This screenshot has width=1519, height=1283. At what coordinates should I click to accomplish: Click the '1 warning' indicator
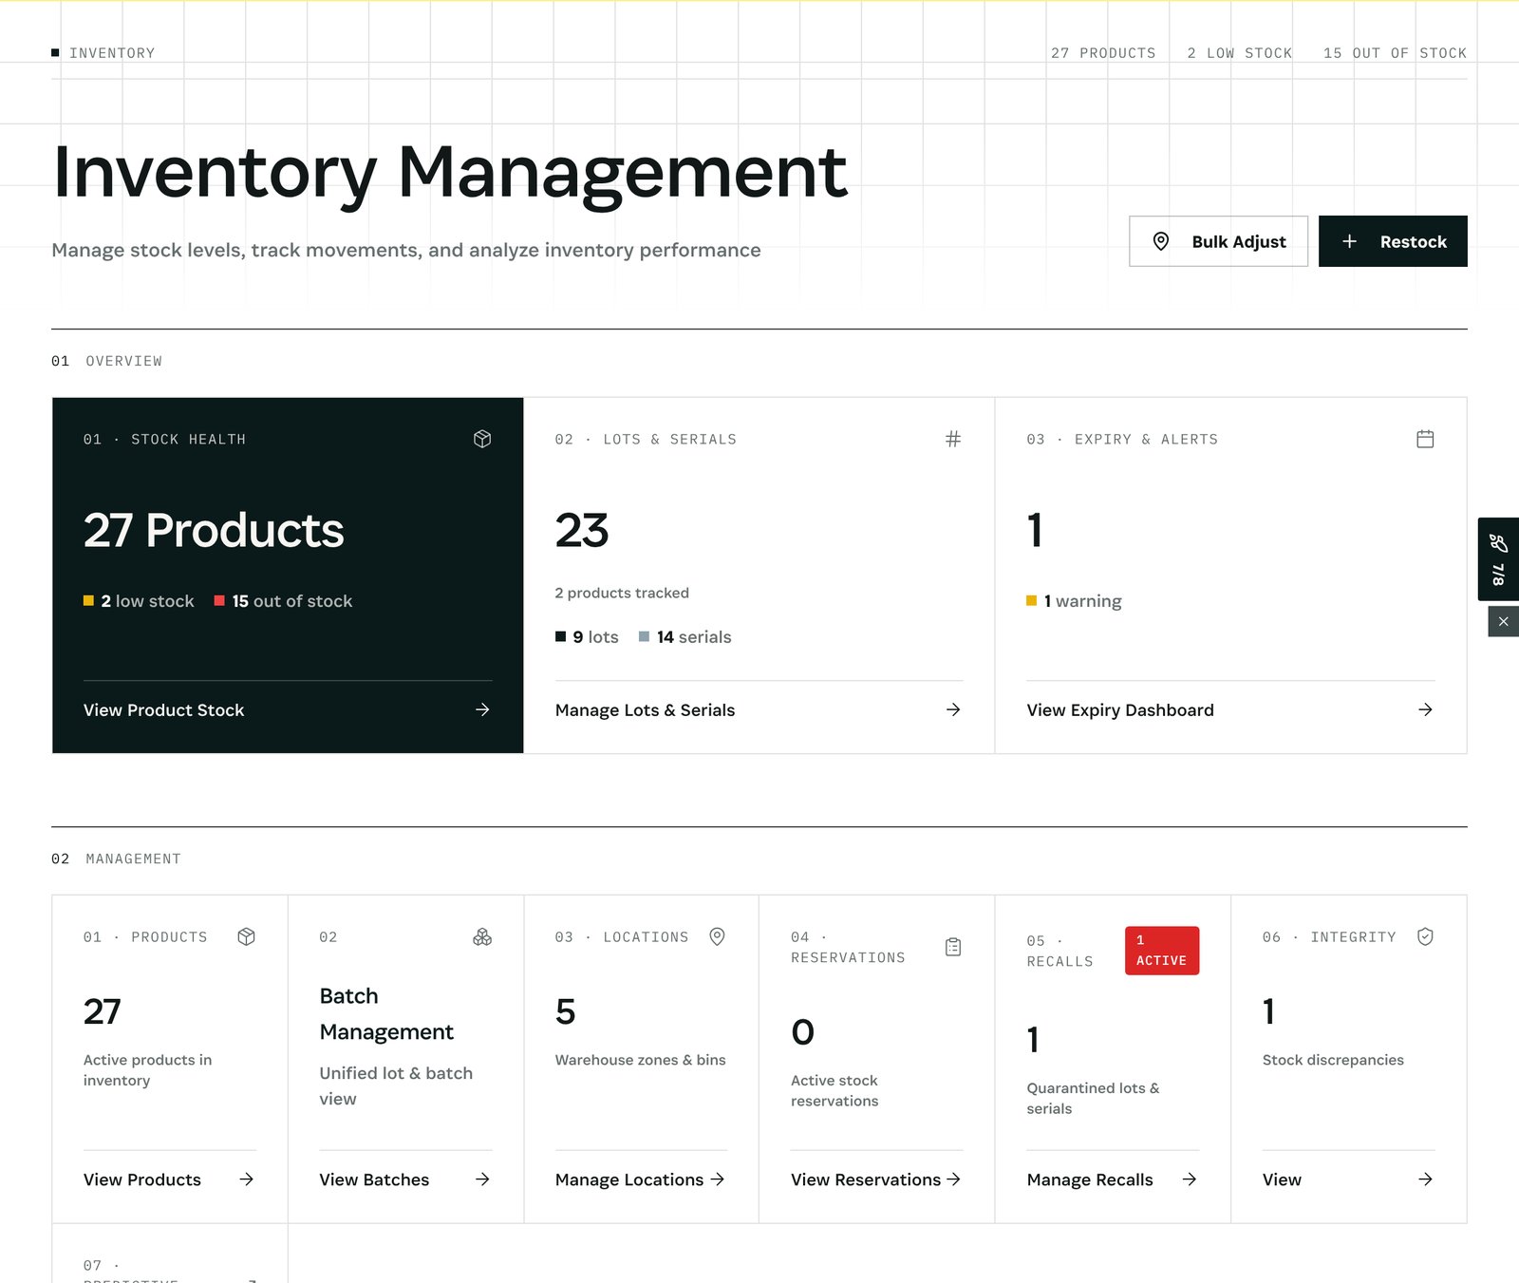(x=1074, y=601)
